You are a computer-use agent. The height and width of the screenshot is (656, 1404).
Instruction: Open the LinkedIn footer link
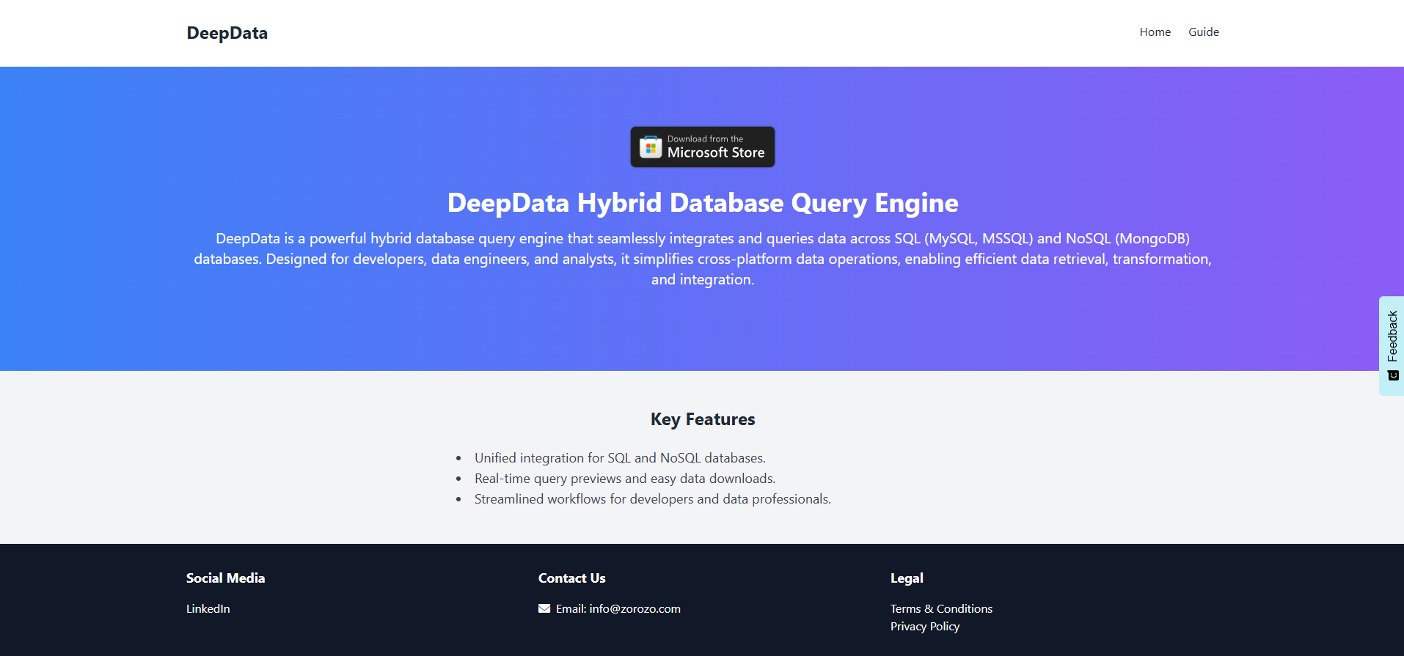208,609
